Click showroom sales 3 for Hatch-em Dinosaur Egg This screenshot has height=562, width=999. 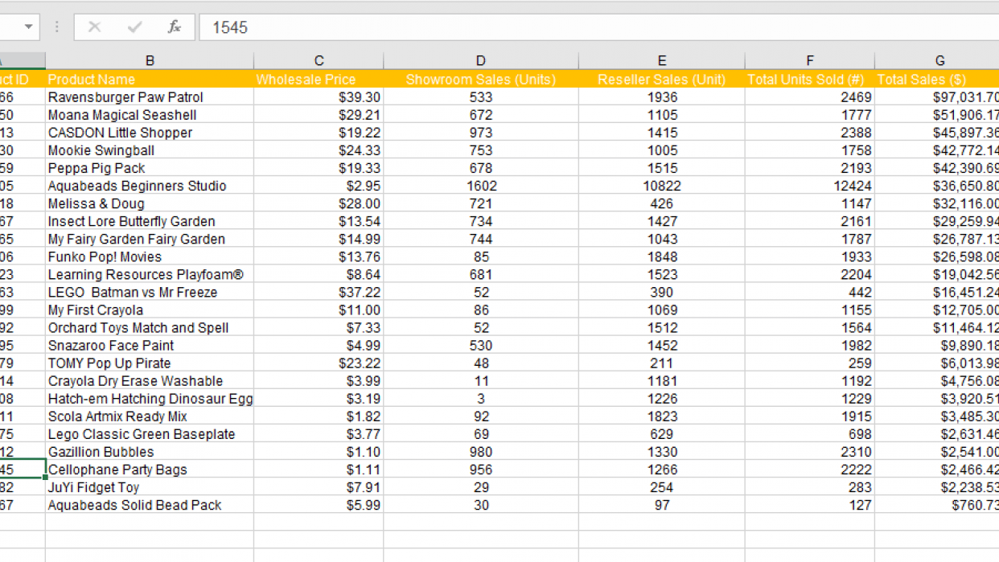(481, 398)
